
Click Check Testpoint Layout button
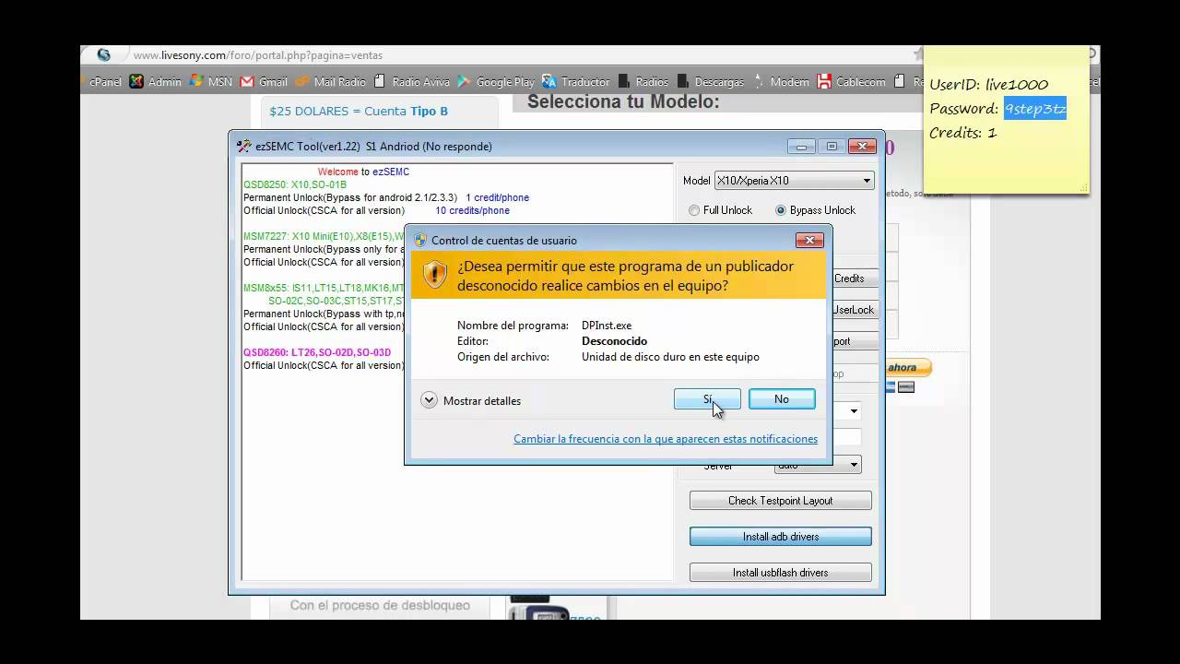pyautogui.click(x=780, y=501)
